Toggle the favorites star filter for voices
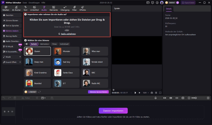 click(x=26, y=44)
